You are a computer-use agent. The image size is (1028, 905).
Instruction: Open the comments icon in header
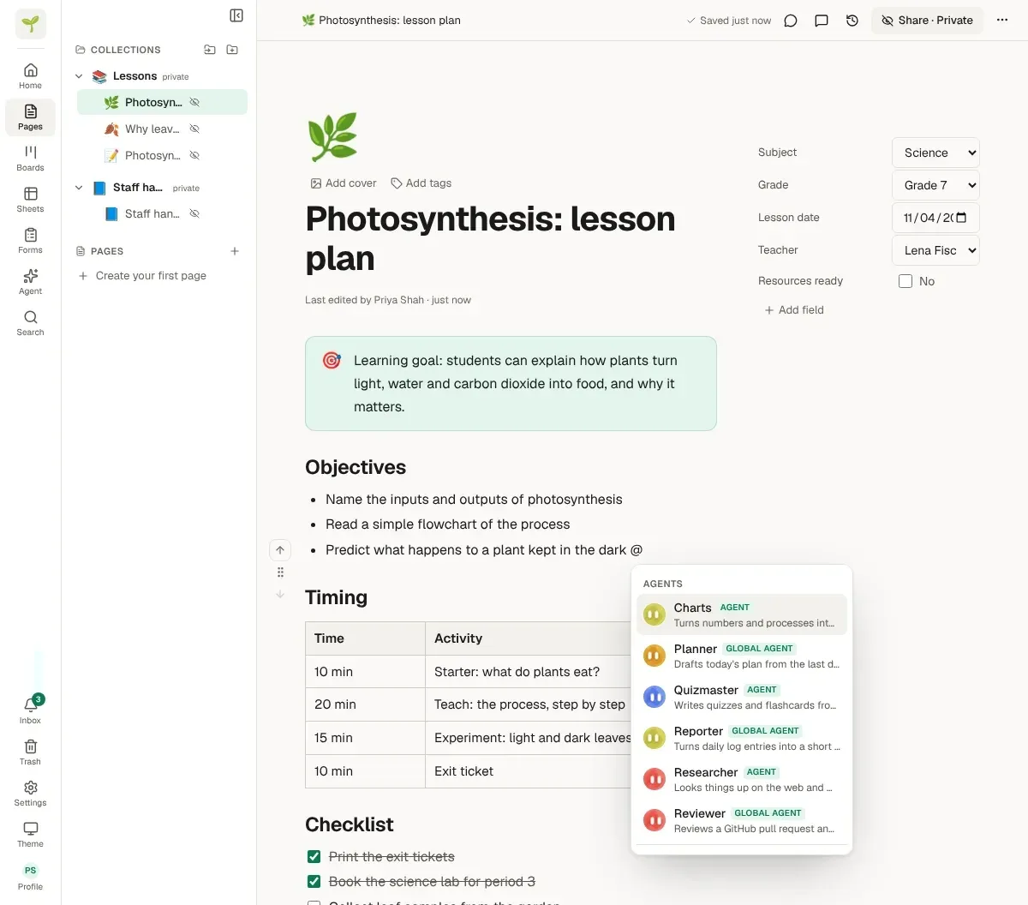pos(822,21)
